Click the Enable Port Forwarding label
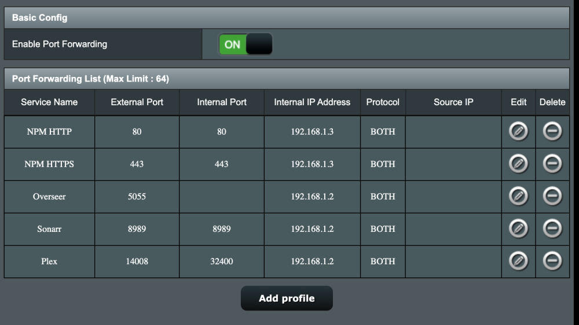Viewport: 579px width, 325px height. (x=60, y=45)
